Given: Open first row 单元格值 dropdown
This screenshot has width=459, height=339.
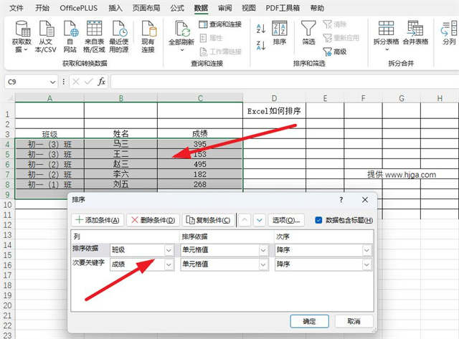Looking at the screenshot, I should tap(263, 250).
